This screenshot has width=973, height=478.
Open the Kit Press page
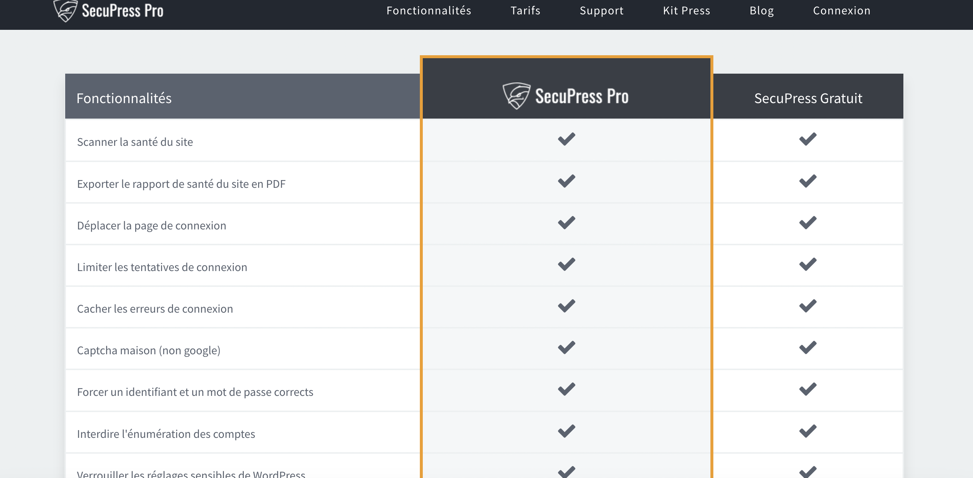(686, 11)
